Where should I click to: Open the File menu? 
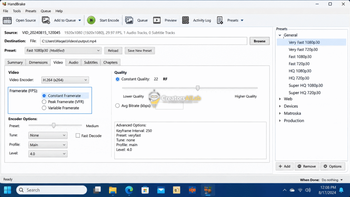(x=5, y=11)
